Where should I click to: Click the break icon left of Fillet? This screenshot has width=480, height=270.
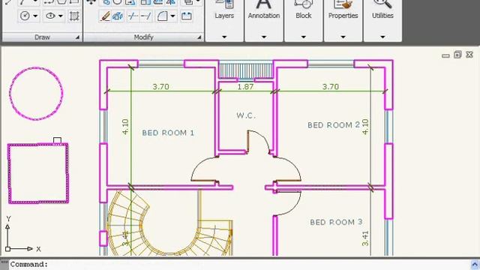146,16
